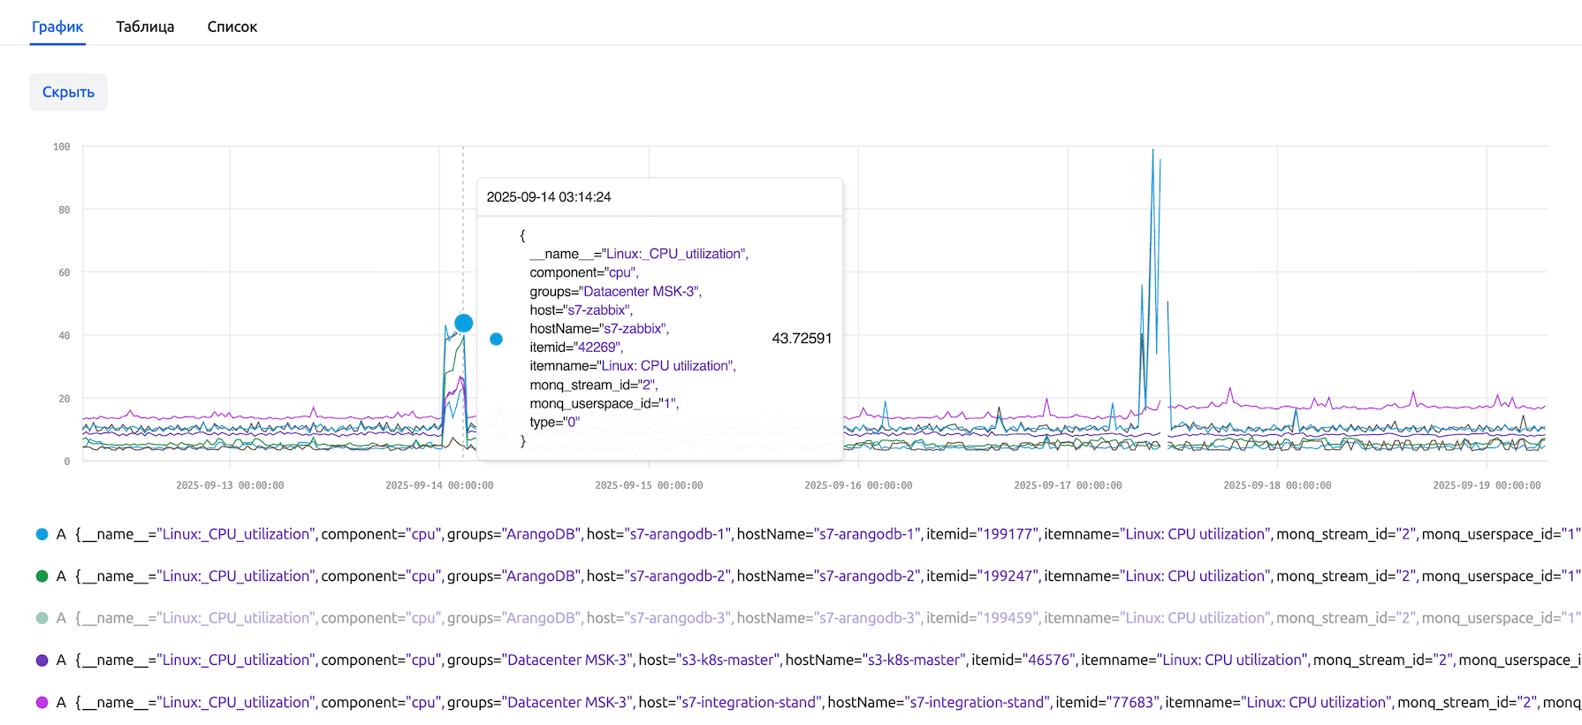The height and width of the screenshot is (725, 1582).
Task: Click blue swatch for s7-arangodb-1 series
Action: 42,534
